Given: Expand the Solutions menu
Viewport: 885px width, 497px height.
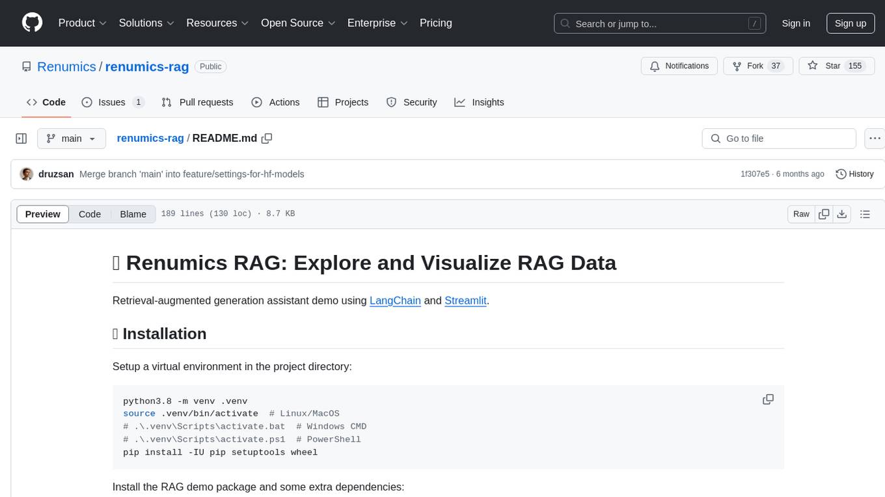Looking at the screenshot, I should 146,23.
